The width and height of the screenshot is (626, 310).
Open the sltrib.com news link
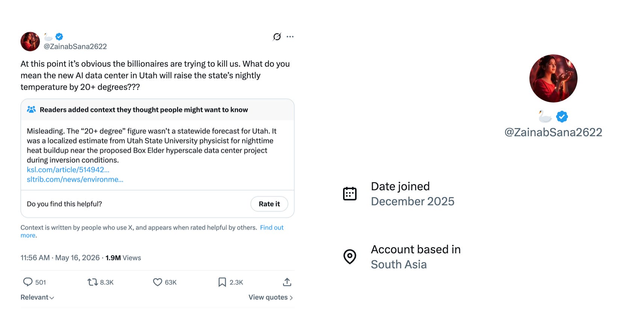[75, 179]
